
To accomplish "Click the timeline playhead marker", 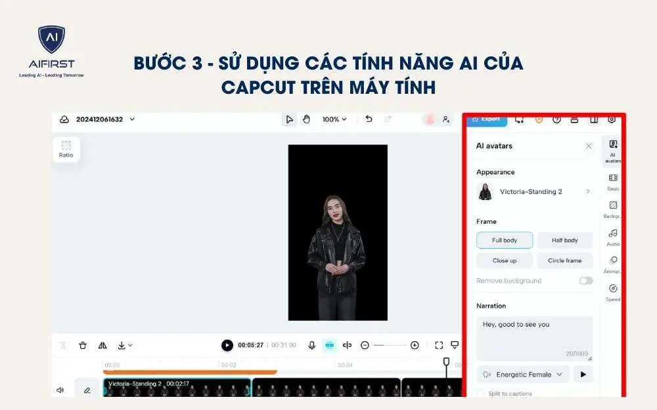I will [446, 361].
